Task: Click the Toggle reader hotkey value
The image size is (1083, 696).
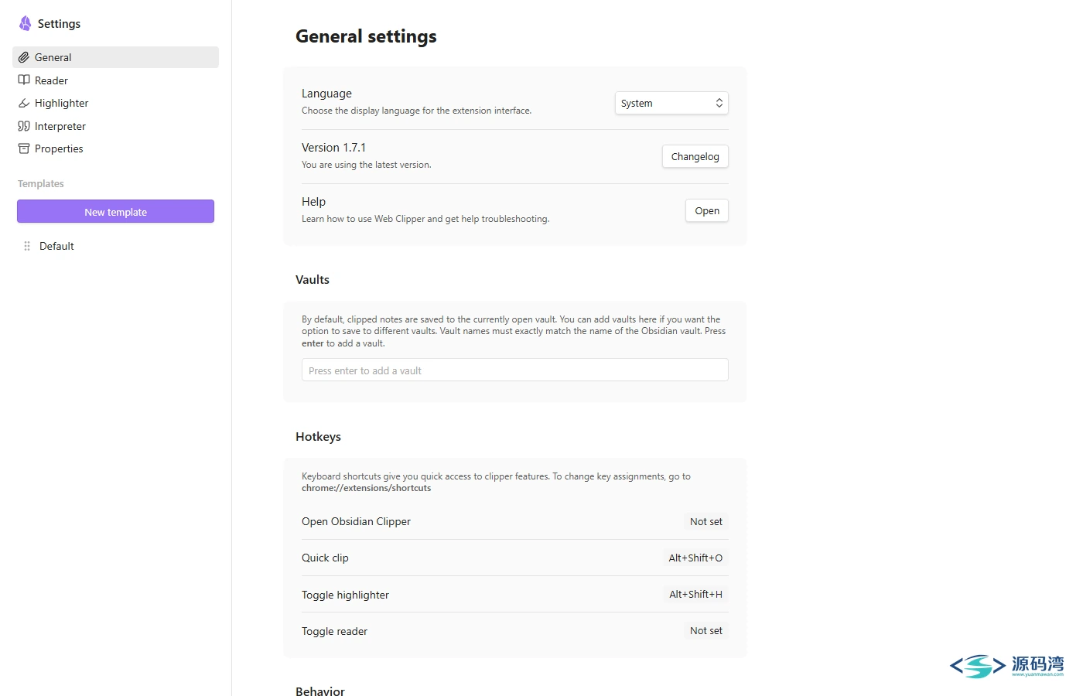Action: tap(705, 630)
